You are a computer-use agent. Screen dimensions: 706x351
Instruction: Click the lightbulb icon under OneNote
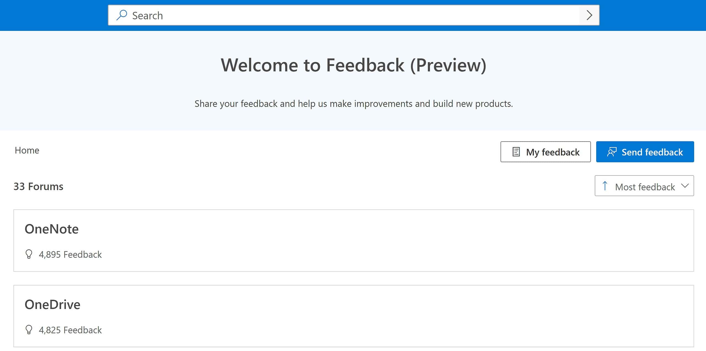coord(29,254)
